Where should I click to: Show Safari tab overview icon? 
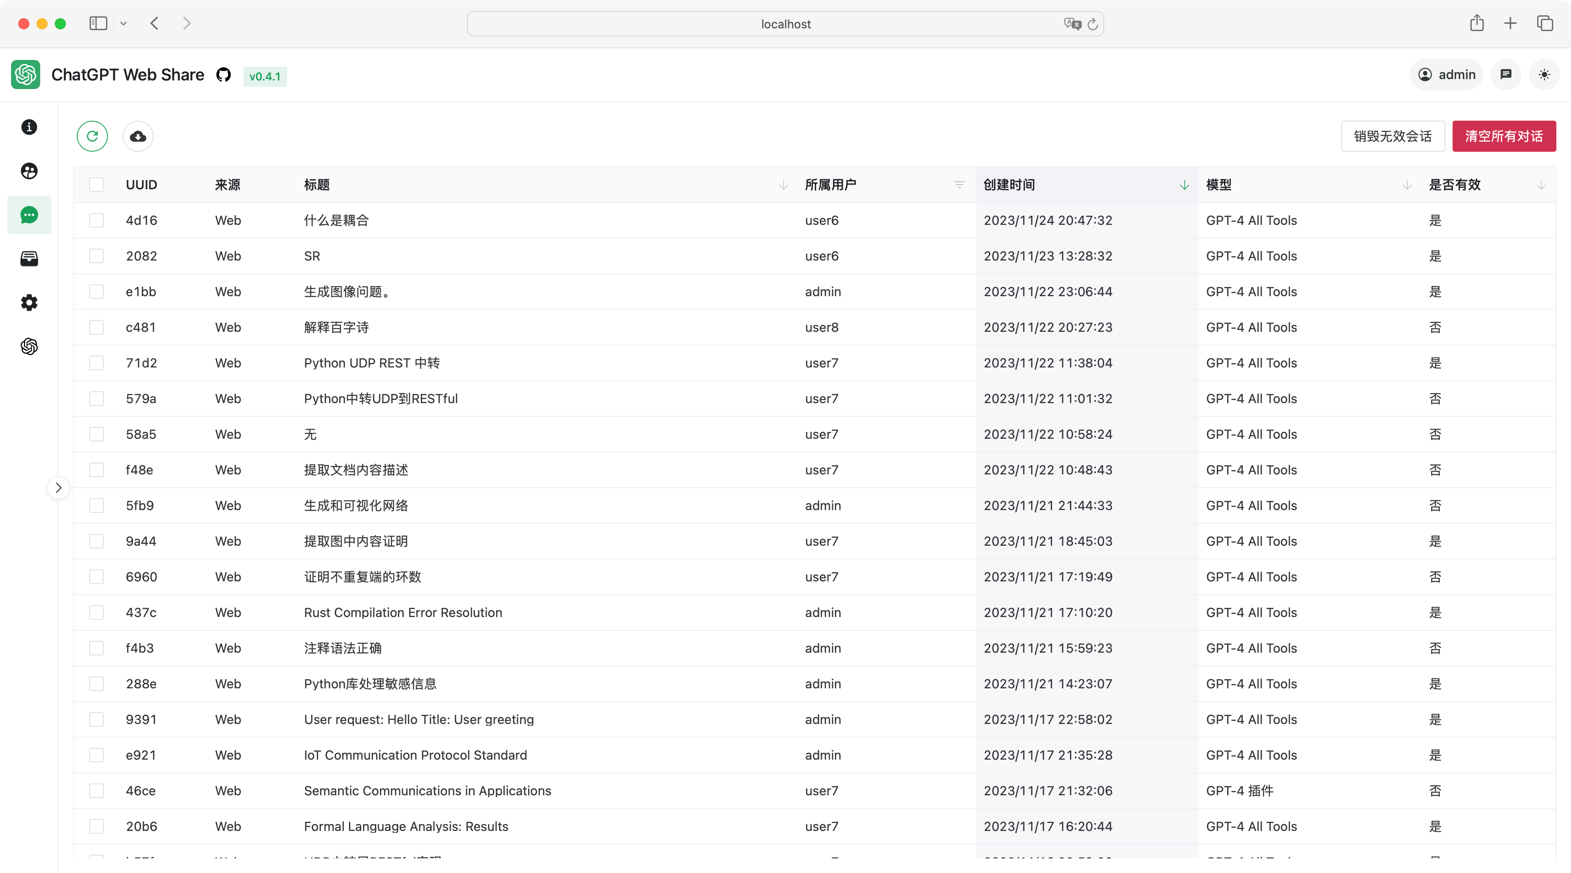[x=1545, y=23]
